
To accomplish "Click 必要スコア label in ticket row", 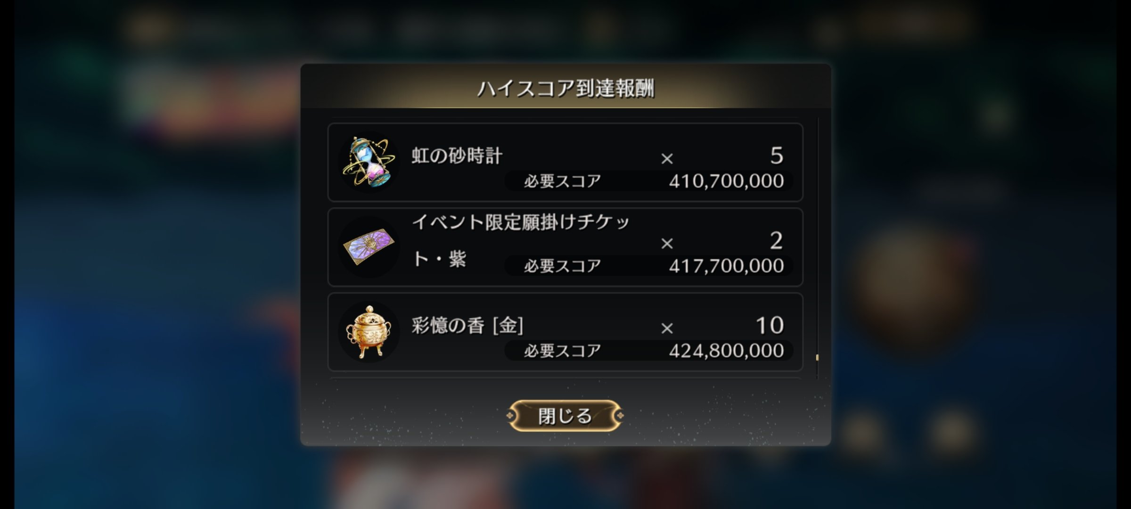I will tap(563, 266).
